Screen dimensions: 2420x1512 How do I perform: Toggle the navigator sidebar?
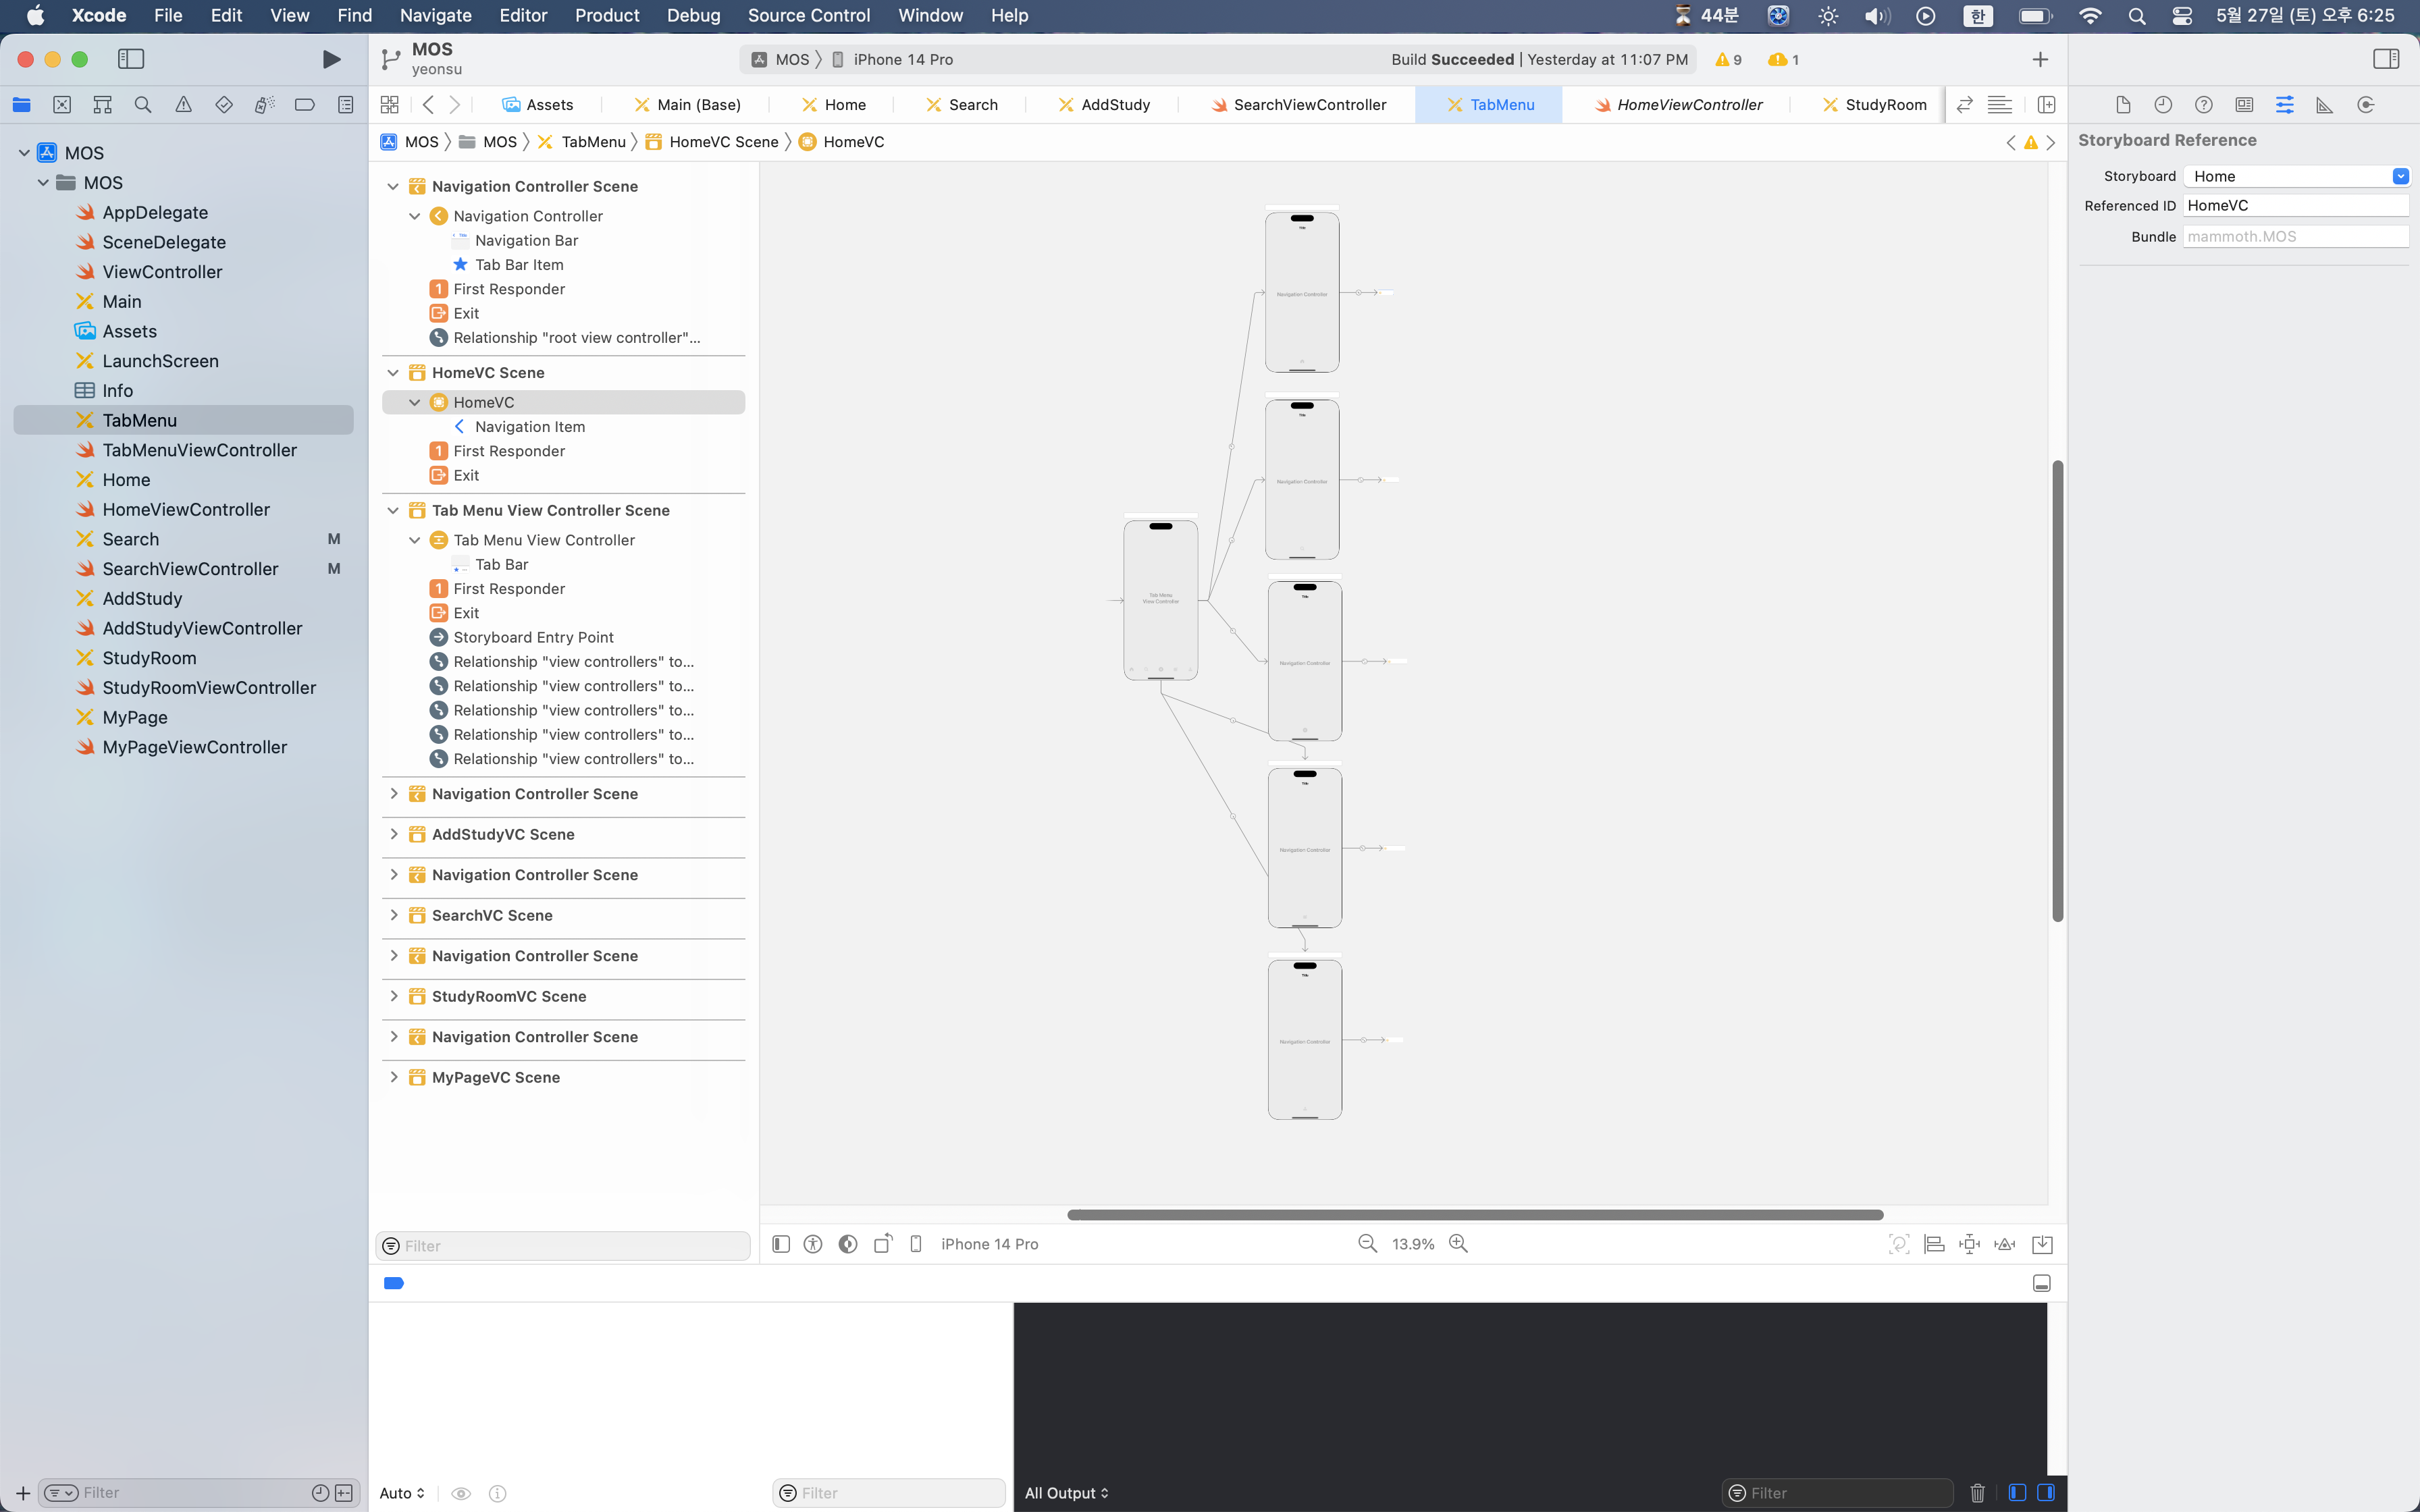131,60
